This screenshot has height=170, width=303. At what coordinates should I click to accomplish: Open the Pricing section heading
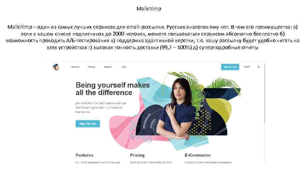click(x=137, y=155)
